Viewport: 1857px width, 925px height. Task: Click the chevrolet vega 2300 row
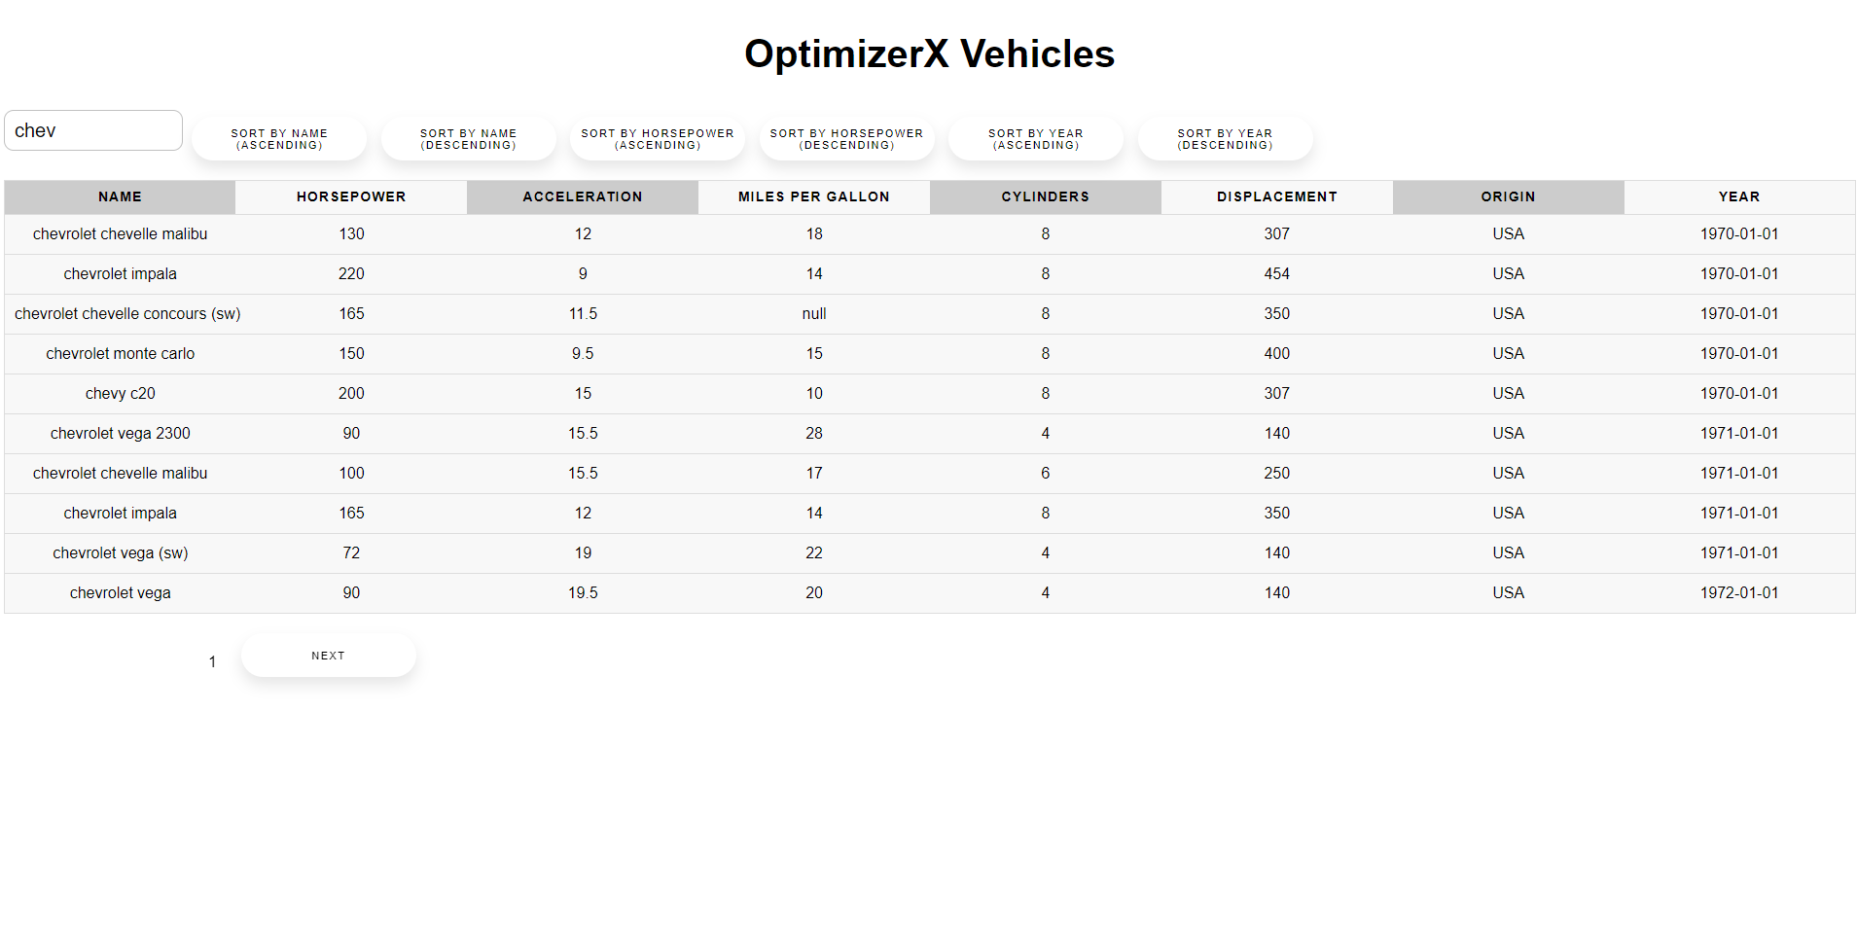121,434
